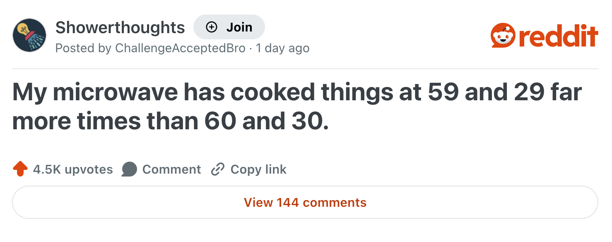Screen dimensions: 612x242
Task: Click the reddit wordmark text
Action: tap(558, 36)
